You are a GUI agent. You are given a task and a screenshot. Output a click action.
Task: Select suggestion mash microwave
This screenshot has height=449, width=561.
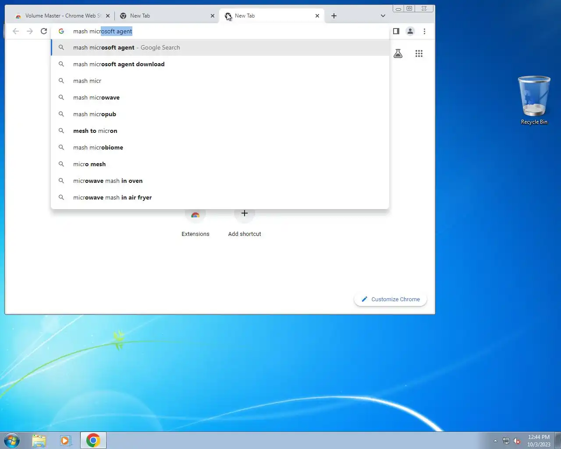click(x=220, y=97)
